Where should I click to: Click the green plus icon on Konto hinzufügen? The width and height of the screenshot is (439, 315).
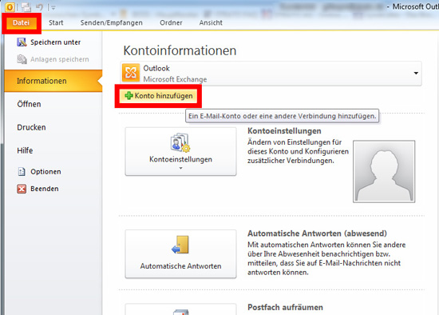tap(129, 96)
